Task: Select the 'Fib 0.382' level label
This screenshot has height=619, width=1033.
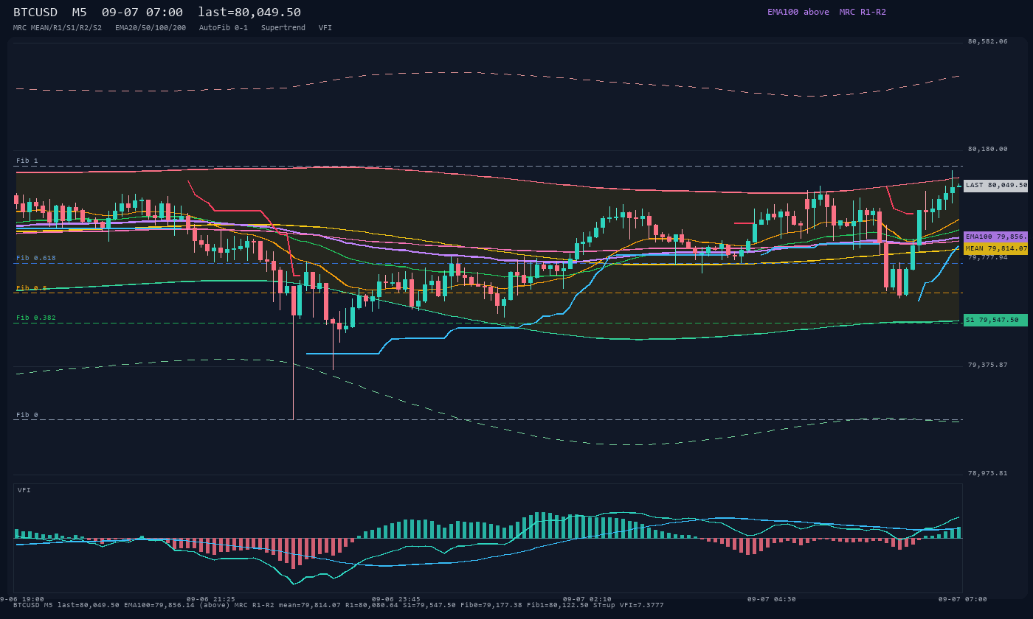Action: [36, 318]
